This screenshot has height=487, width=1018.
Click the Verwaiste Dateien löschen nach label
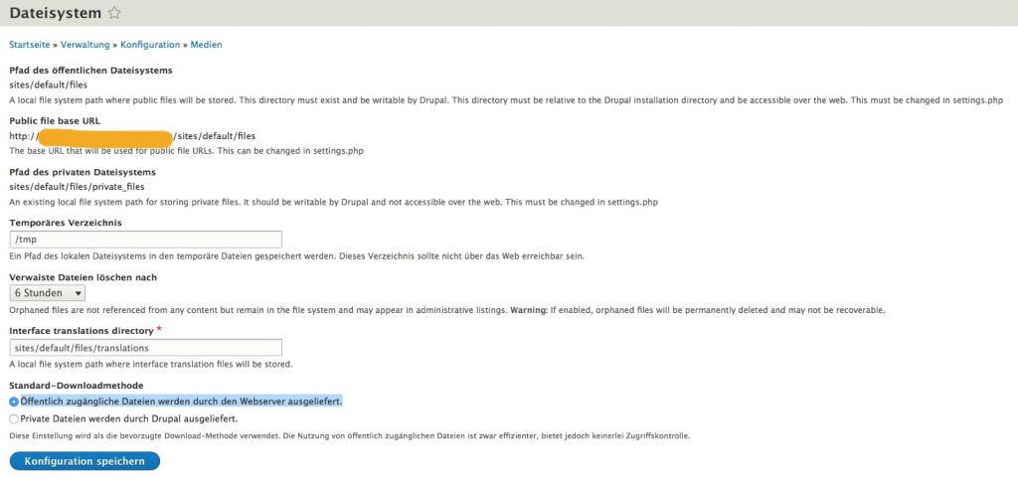(83, 277)
